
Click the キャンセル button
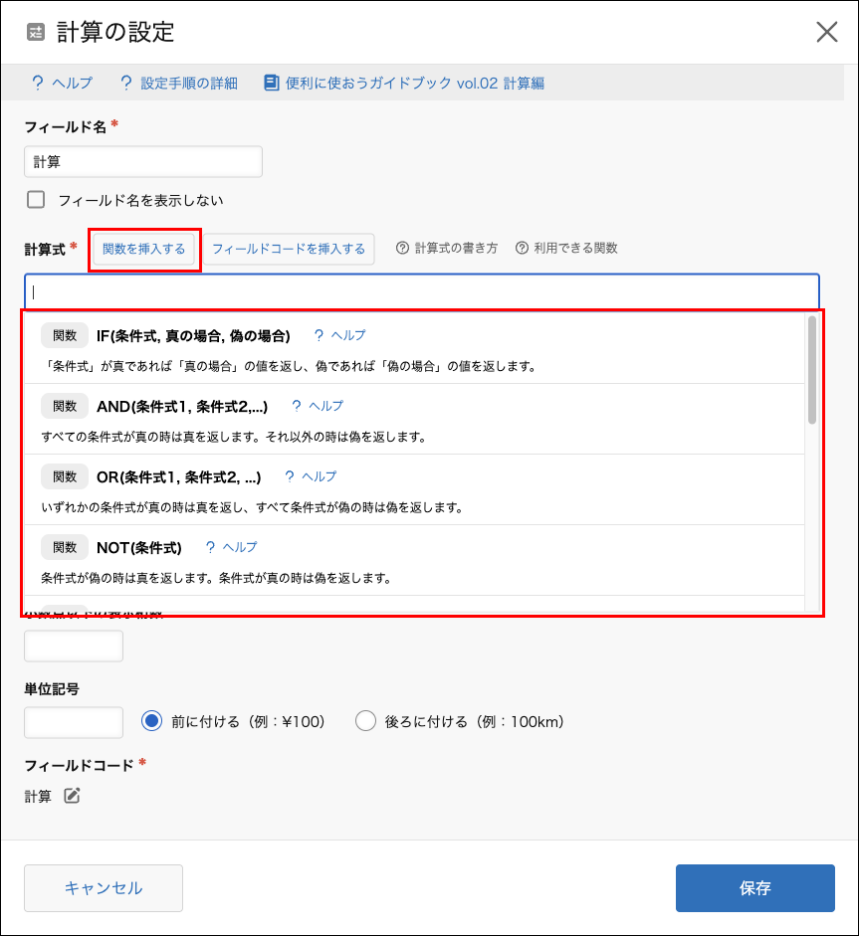(x=104, y=888)
